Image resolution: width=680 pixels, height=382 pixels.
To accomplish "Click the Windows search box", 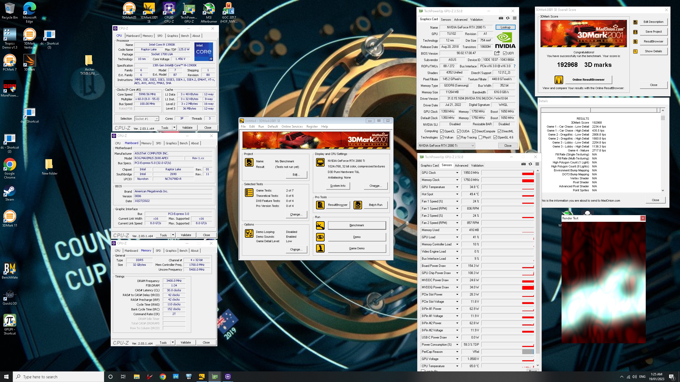I will click(58, 377).
